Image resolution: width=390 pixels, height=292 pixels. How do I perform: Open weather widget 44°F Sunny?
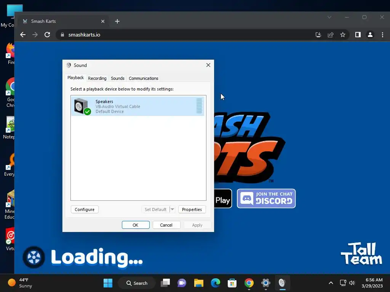point(20,283)
